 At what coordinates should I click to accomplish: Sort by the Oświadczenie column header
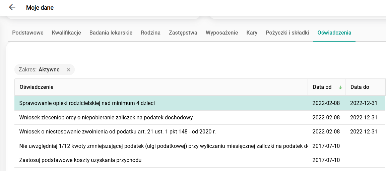(37, 87)
